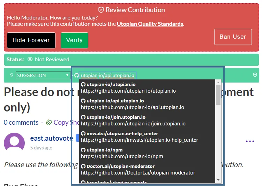Click the eye icon next to Not Reviewed
The image size is (262, 186).
[30, 59]
